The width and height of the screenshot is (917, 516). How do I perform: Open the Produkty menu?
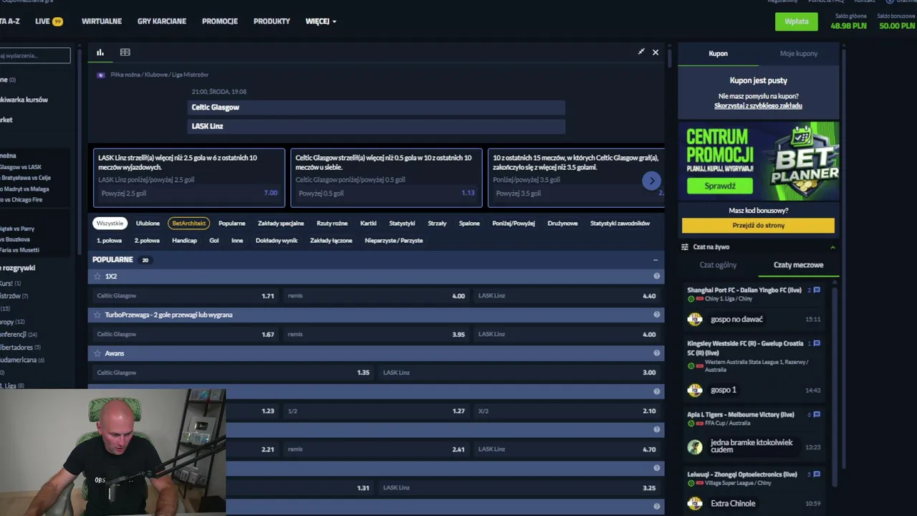(272, 21)
